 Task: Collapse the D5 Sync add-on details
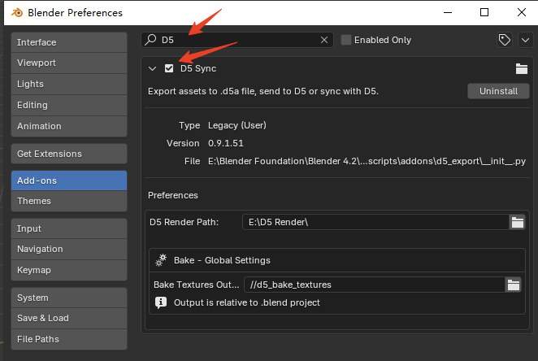(152, 68)
